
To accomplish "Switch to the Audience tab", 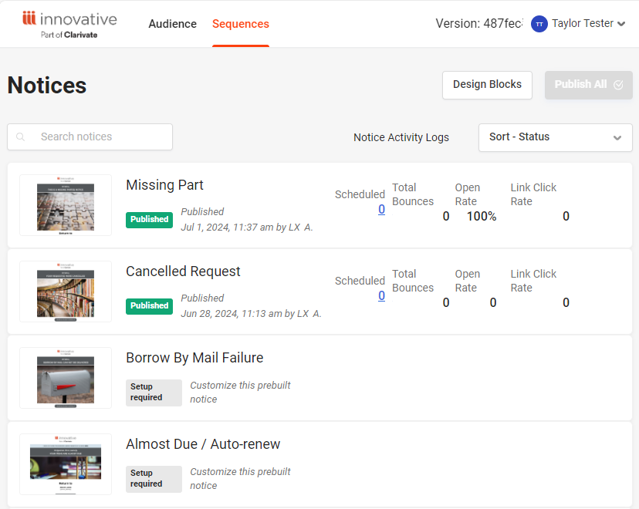I will [x=172, y=24].
